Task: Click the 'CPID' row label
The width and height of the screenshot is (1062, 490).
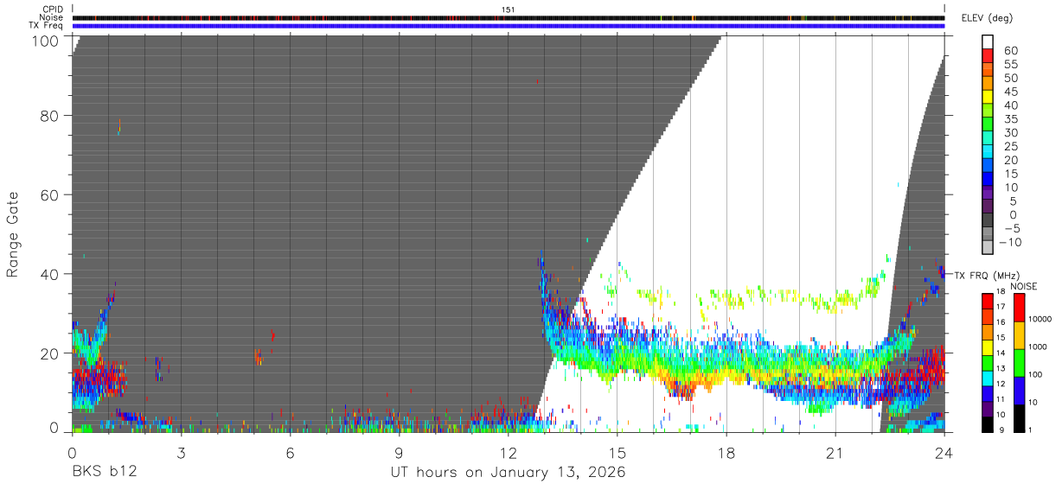Action: pos(54,10)
